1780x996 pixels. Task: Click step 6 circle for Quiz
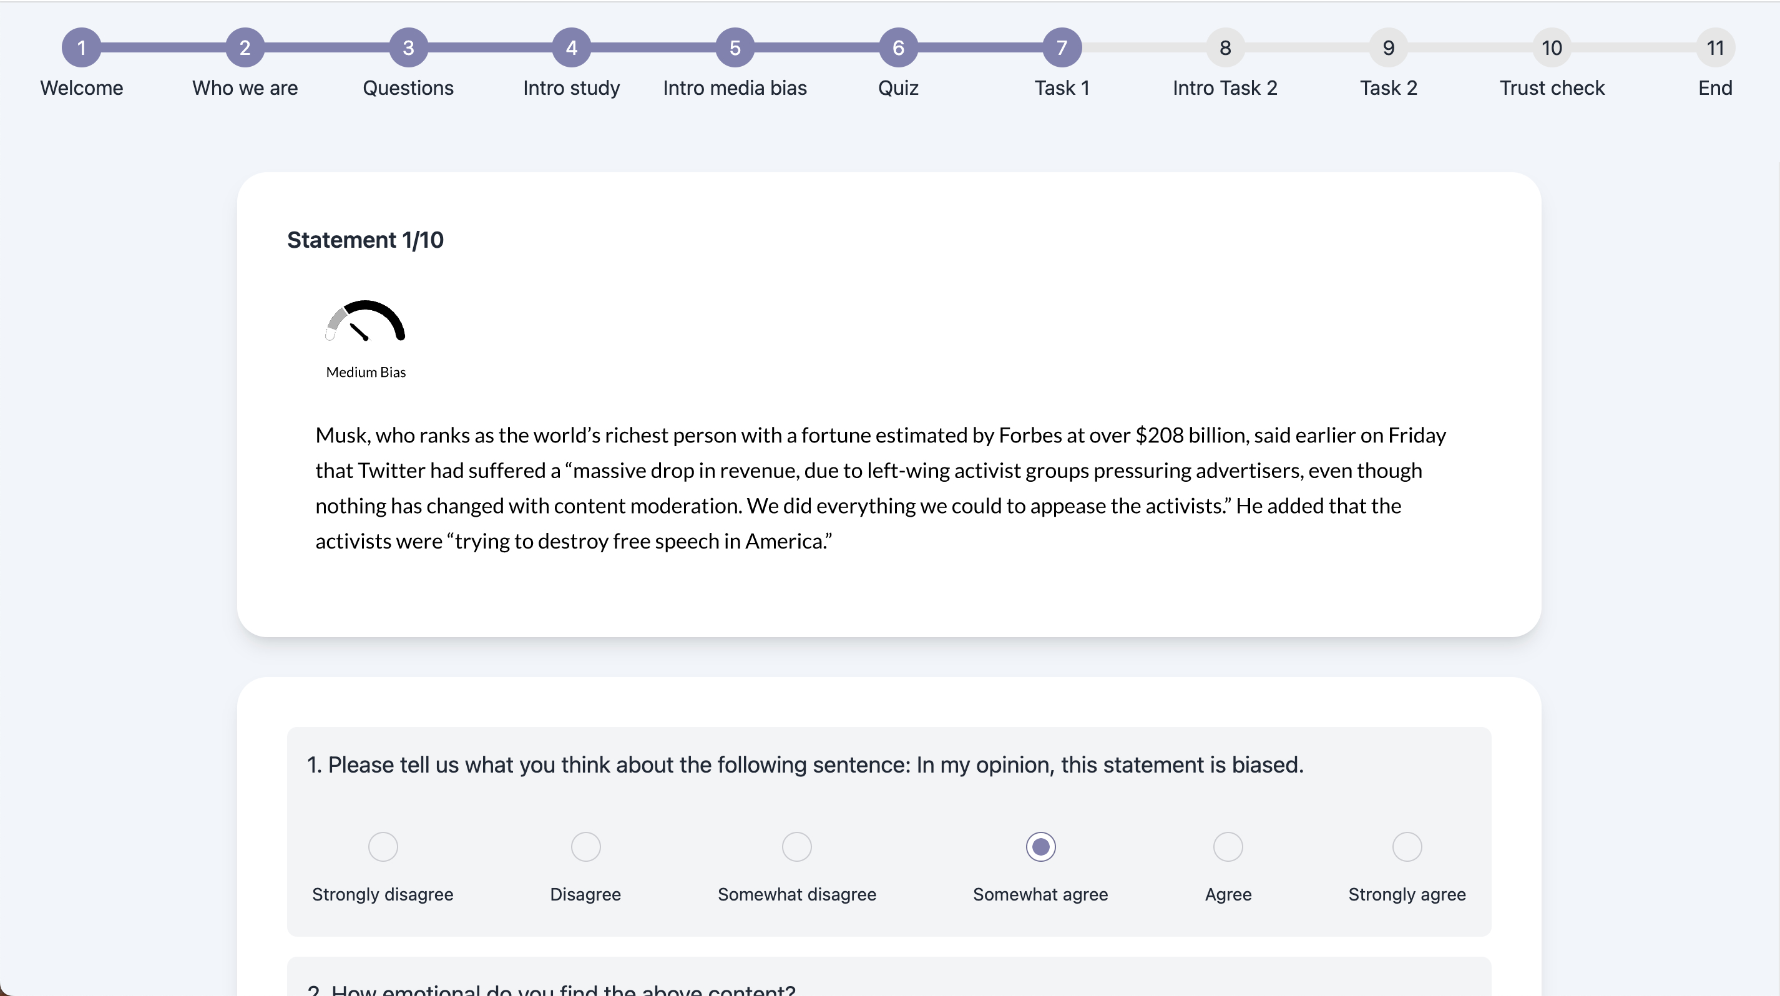898,47
